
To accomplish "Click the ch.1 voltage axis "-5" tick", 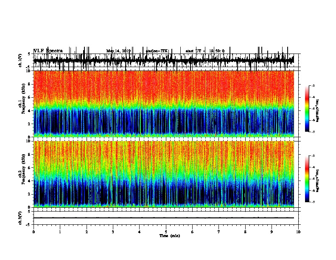I will [28, 67].
